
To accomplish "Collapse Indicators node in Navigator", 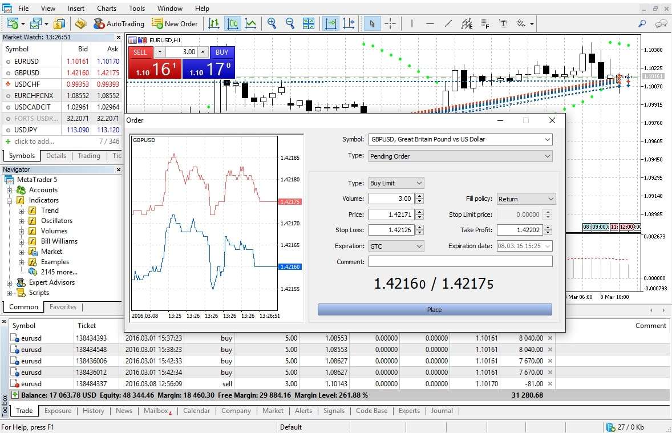I will (10, 201).
